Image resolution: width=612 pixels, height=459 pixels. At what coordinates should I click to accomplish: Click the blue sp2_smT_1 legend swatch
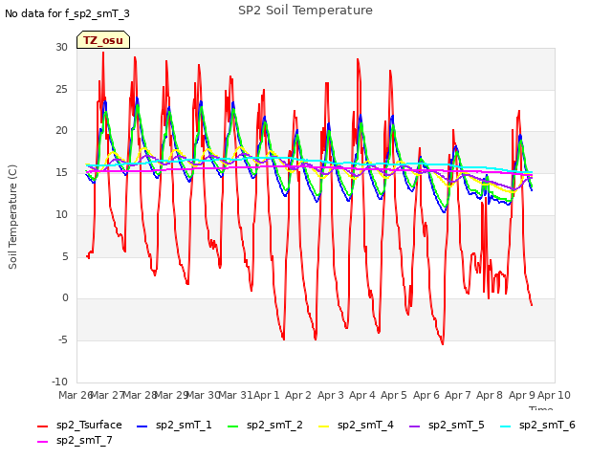pyautogui.click(x=142, y=426)
